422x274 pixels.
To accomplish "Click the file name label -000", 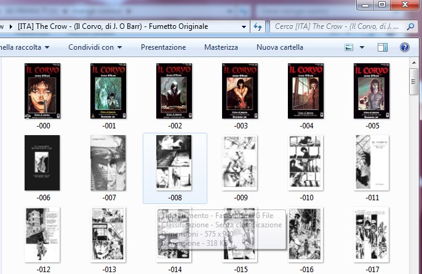I will tap(43, 126).
